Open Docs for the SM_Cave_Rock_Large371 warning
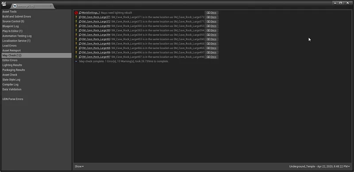The width and height of the screenshot is (354, 172). (212, 17)
